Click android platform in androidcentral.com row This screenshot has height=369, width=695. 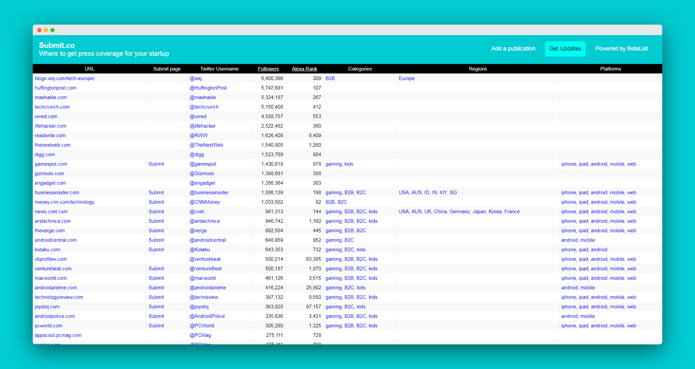569,240
